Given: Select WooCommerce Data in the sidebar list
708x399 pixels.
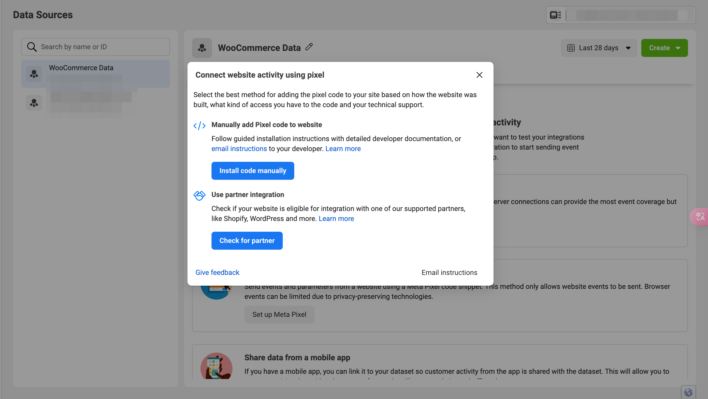Looking at the screenshot, I should pos(95,74).
